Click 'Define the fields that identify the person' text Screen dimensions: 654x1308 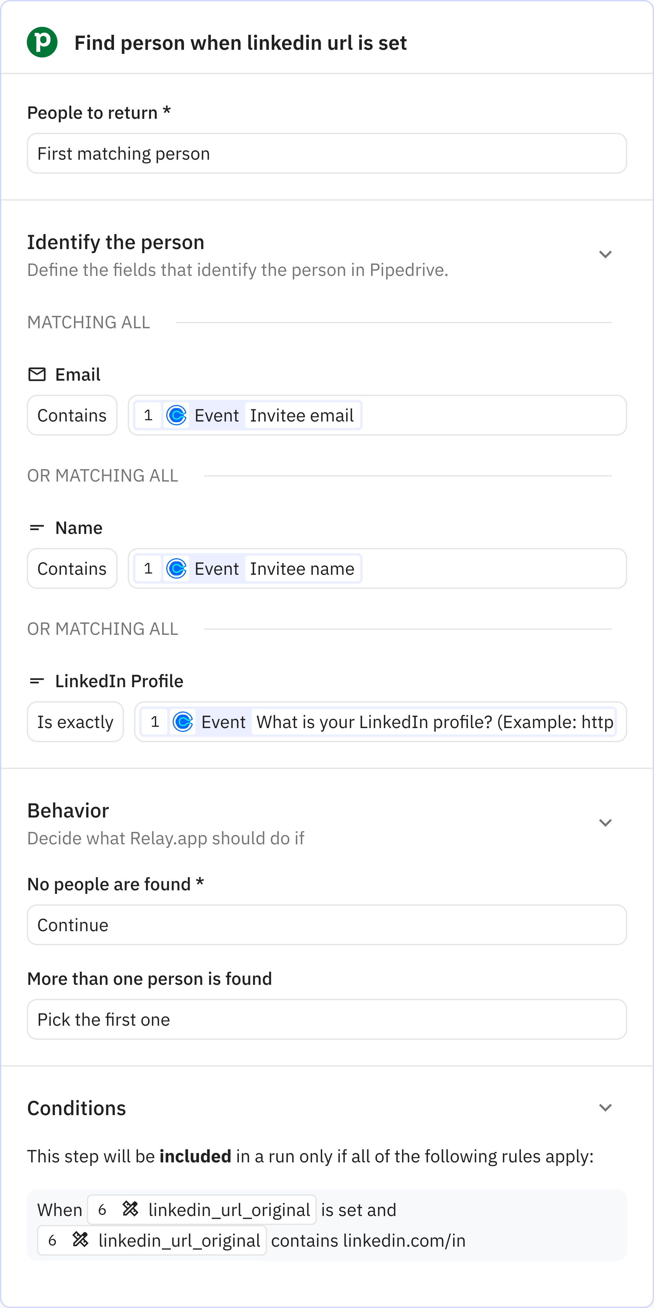[x=238, y=270]
